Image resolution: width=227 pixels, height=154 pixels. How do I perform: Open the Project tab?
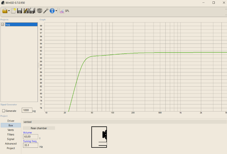click(11, 148)
